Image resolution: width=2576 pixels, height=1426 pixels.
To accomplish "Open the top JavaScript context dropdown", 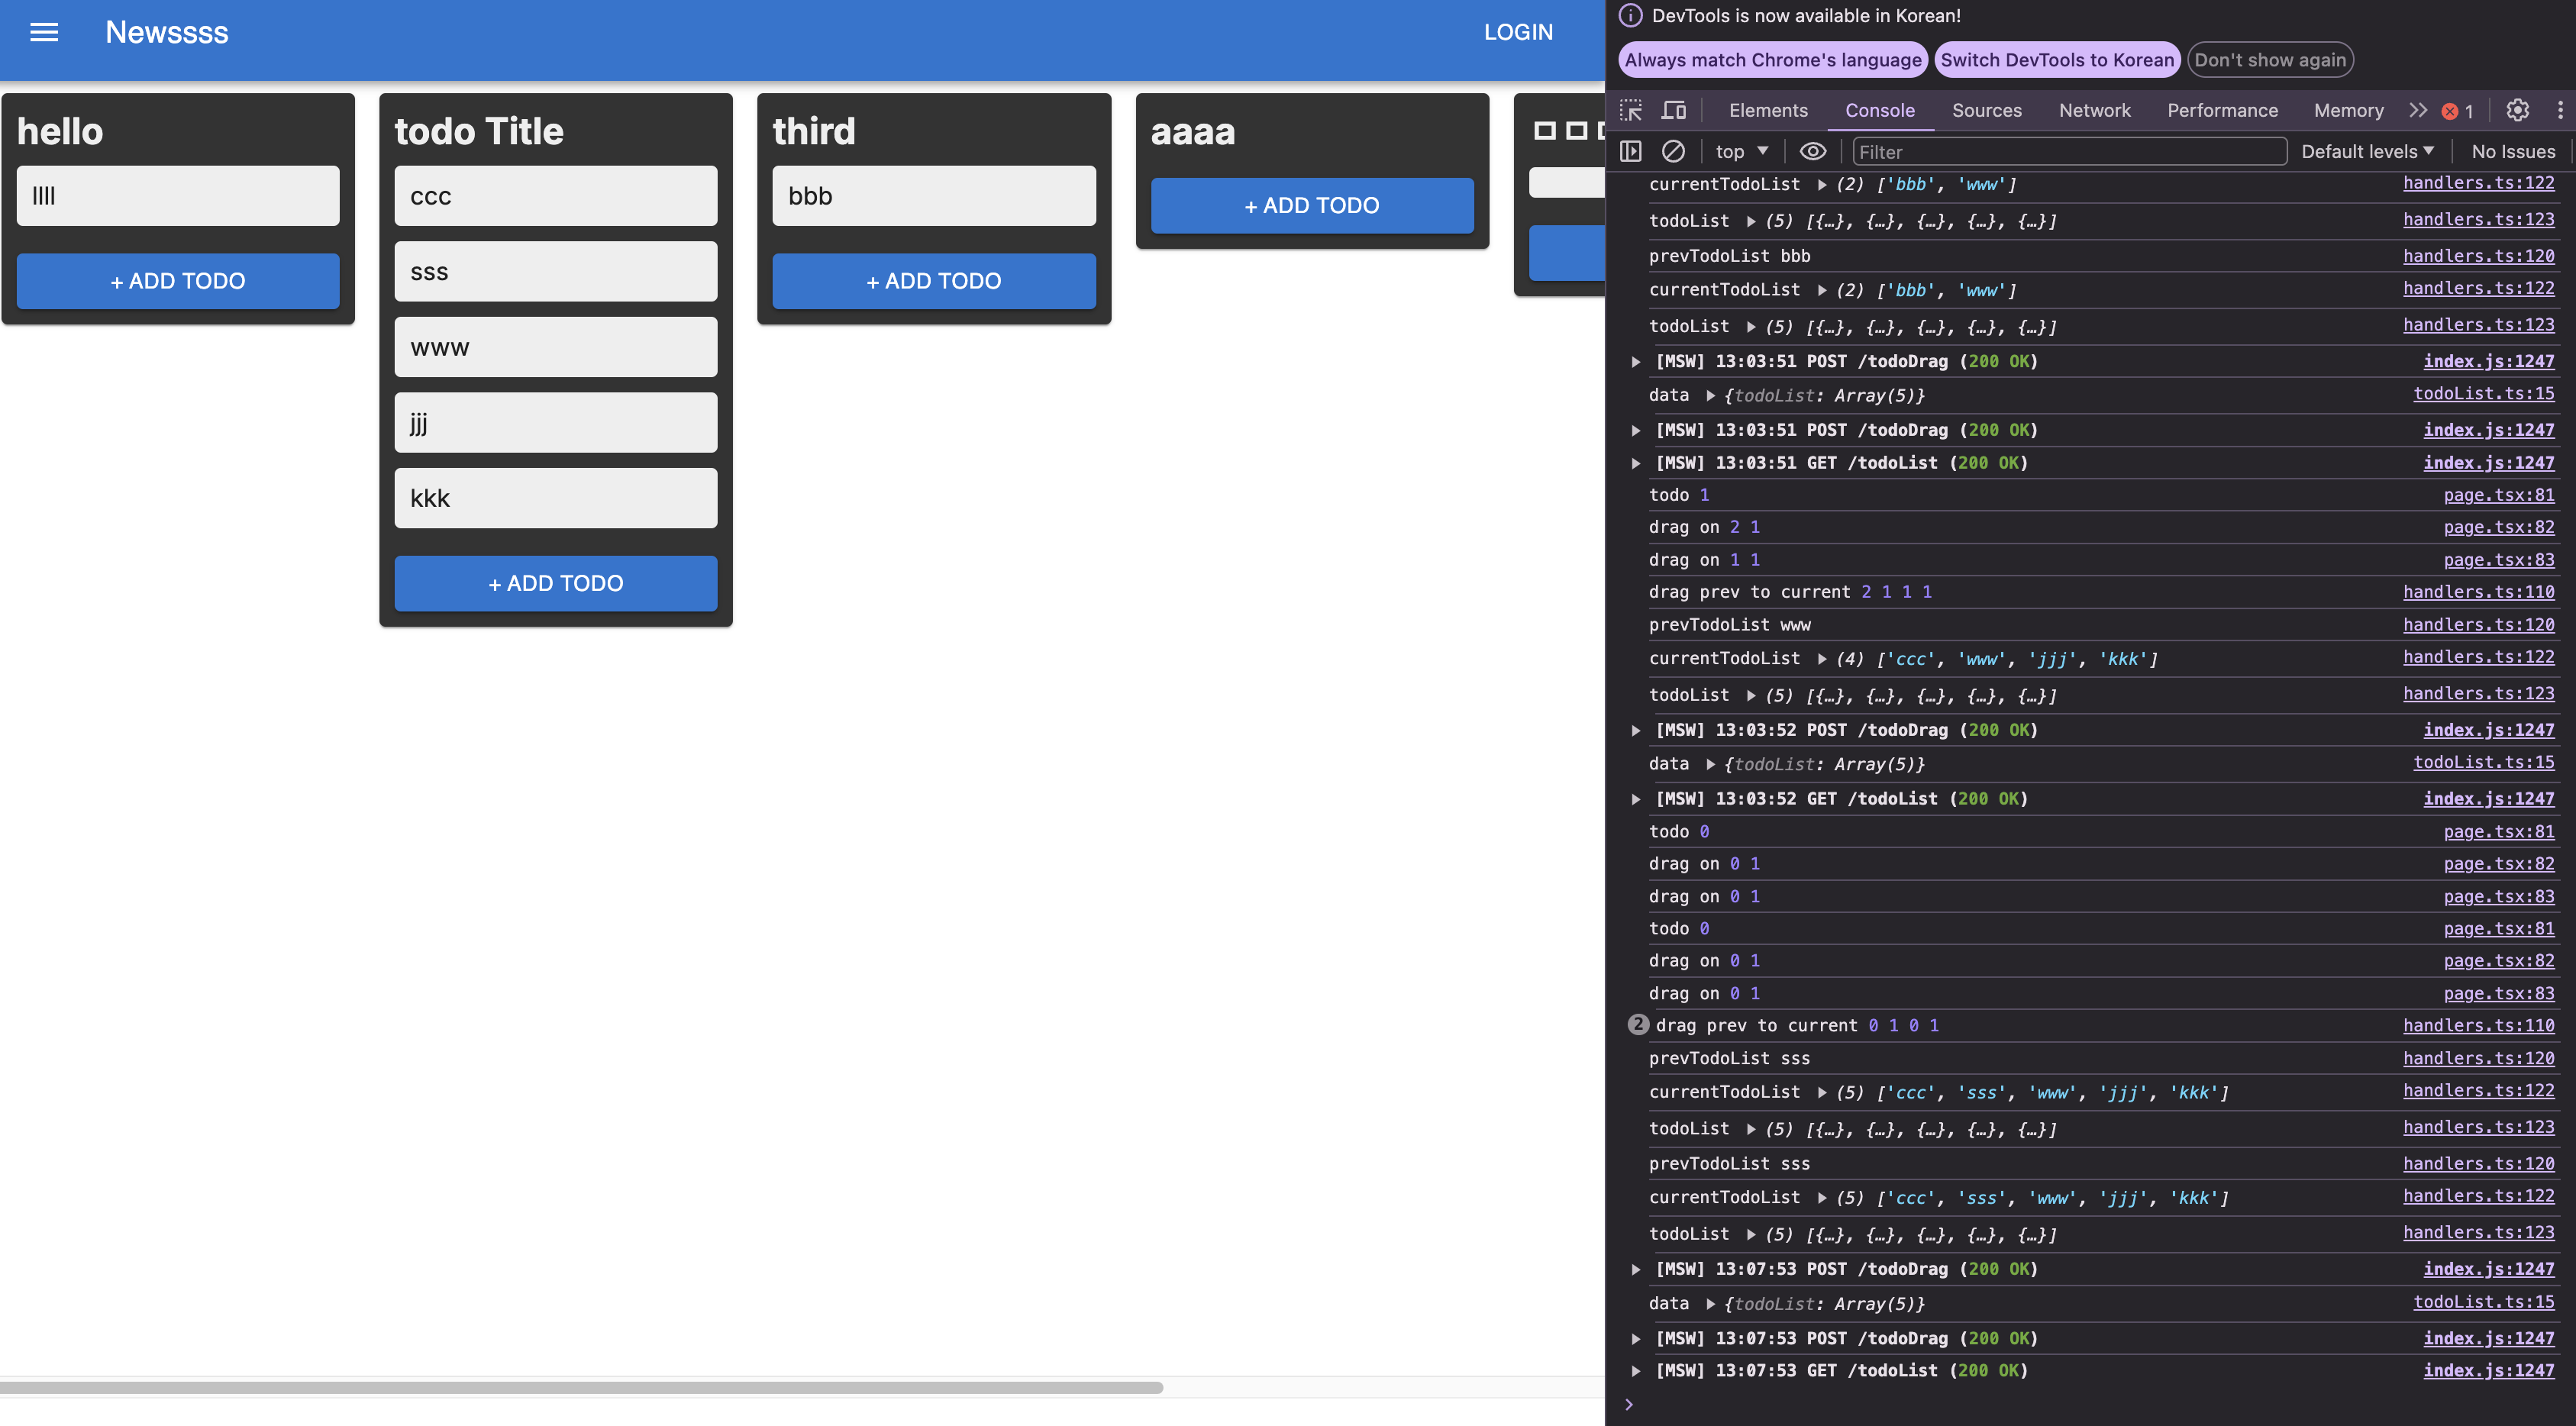I will 1741,151.
